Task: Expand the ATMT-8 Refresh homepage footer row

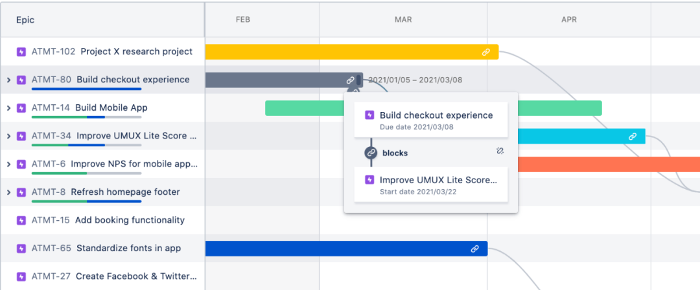Action: coord(8,192)
